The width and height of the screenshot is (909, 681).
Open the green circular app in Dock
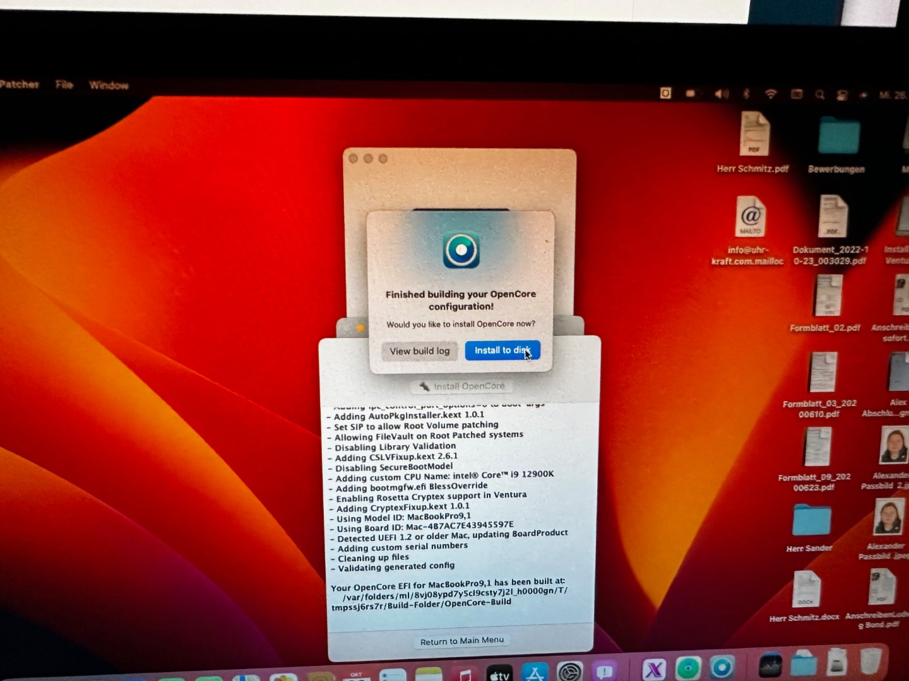point(688,668)
